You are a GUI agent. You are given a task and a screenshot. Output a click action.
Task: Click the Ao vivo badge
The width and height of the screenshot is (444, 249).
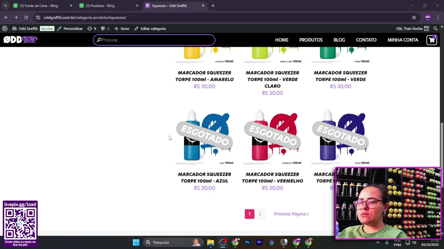point(47,29)
